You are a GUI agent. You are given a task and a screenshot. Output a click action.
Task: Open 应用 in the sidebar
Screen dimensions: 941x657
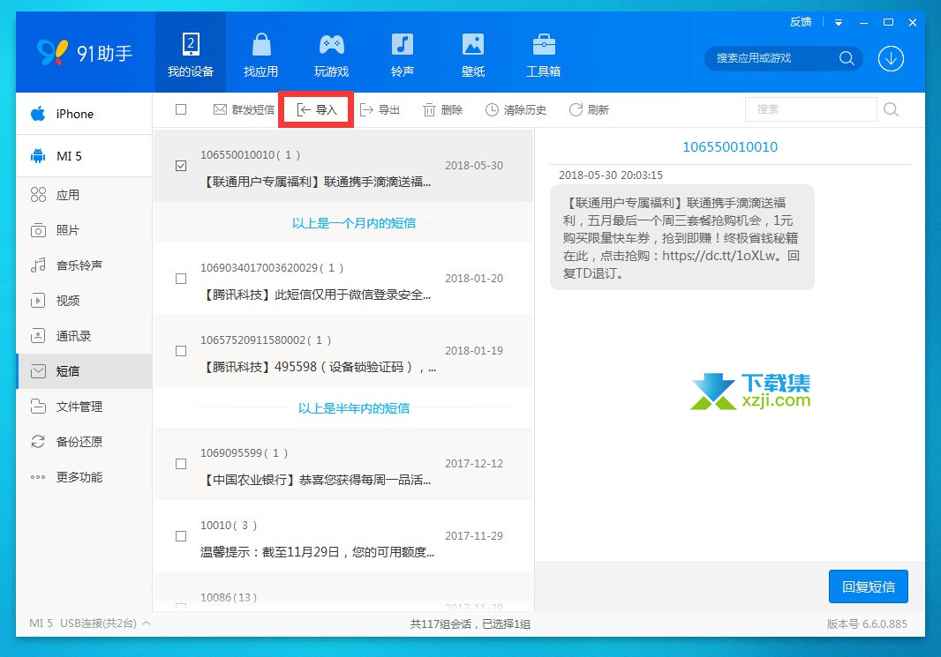point(84,195)
